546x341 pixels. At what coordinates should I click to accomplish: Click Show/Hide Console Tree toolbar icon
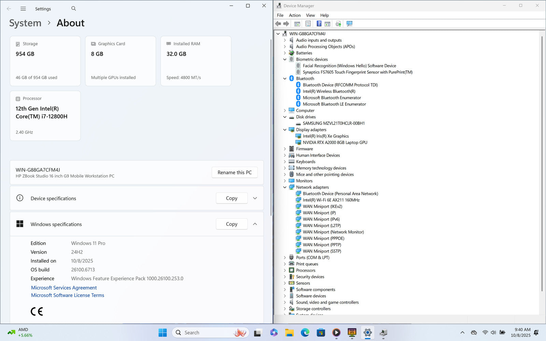[x=297, y=24]
